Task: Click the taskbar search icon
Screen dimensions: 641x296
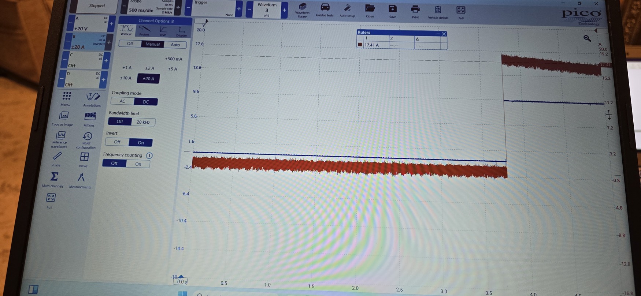Action: click(200, 294)
